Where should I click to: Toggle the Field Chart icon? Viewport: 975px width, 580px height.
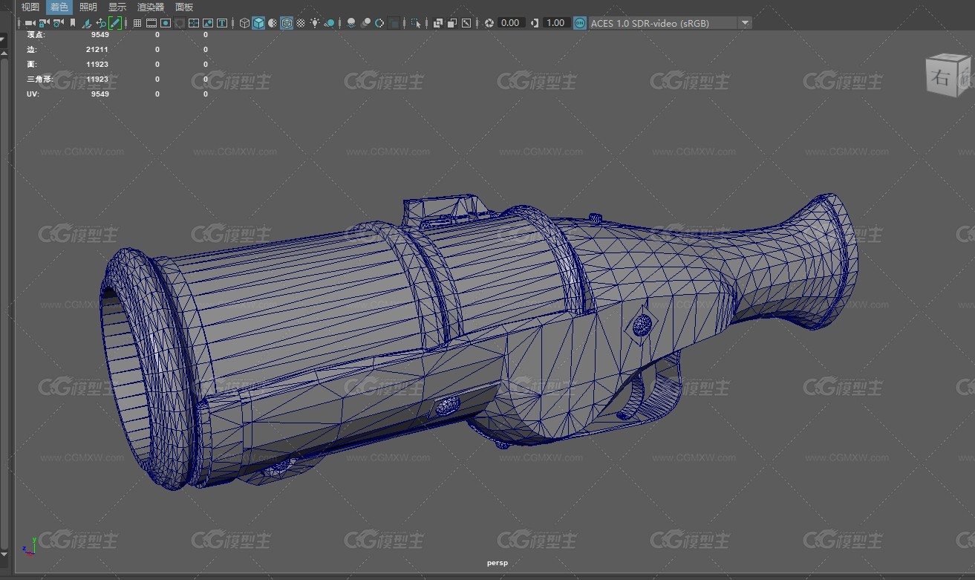click(193, 23)
